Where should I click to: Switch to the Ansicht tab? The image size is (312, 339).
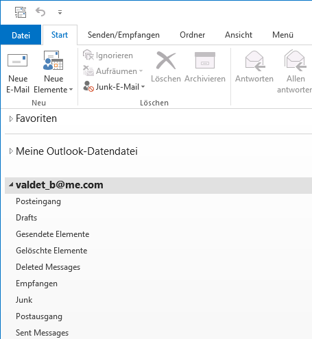pos(239,35)
